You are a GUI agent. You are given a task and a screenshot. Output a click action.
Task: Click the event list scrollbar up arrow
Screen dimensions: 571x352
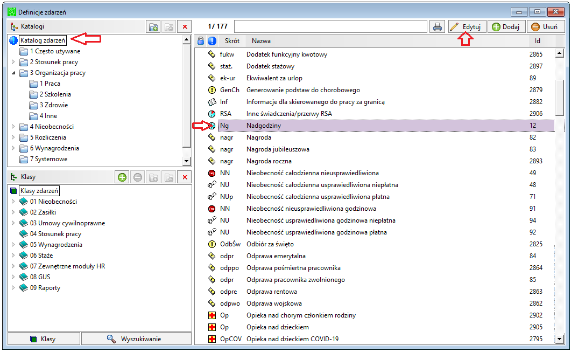(x=560, y=54)
